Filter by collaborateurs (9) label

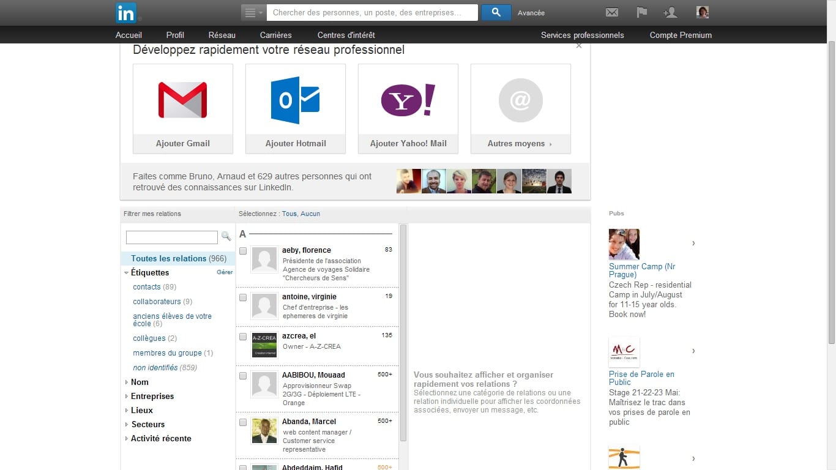pos(162,301)
